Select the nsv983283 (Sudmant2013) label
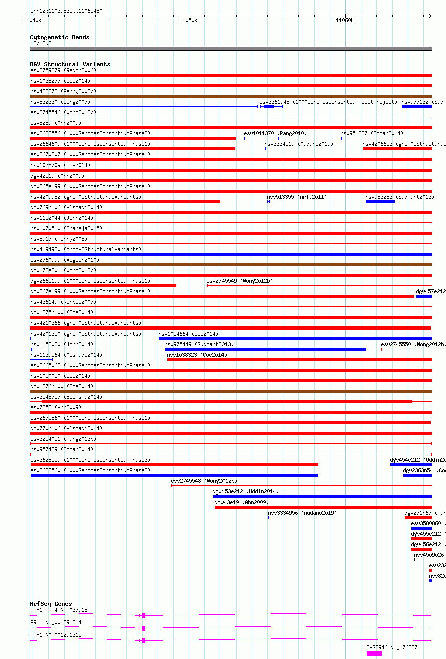Screen dimensions: 446x659 tap(400, 197)
